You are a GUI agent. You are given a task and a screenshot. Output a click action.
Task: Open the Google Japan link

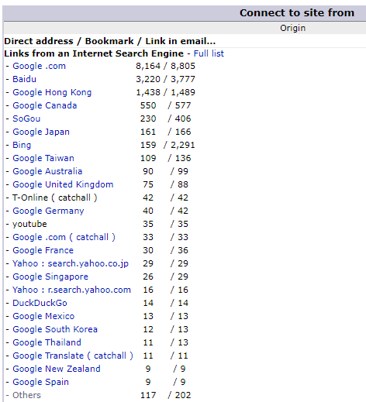click(x=41, y=132)
